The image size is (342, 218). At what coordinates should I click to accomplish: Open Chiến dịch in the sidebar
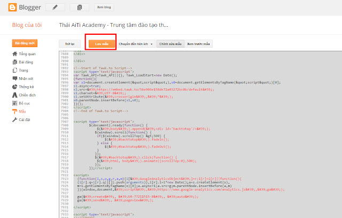pos(27,95)
